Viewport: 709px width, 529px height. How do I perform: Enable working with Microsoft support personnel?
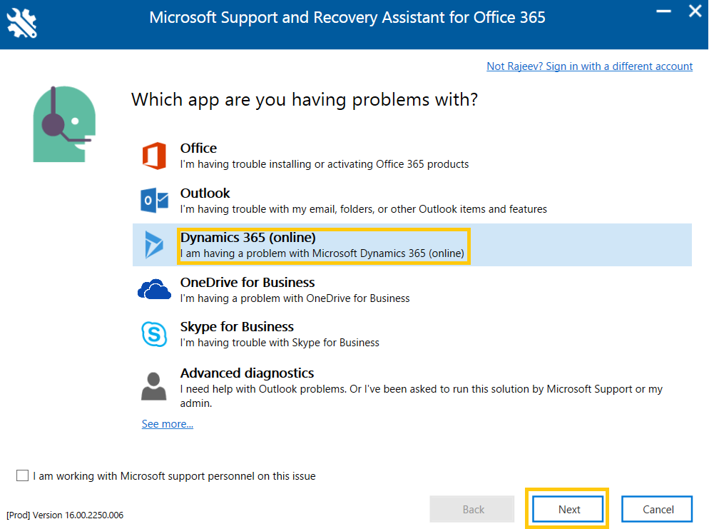[x=21, y=475]
